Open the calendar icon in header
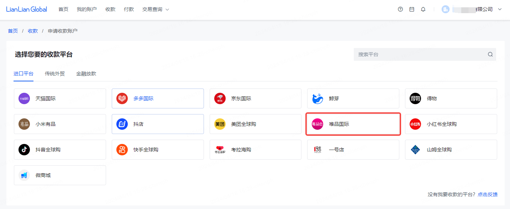Image resolution: width=510 pixels, height=209 pixels. pyautogui.click(x=412, y=9)
